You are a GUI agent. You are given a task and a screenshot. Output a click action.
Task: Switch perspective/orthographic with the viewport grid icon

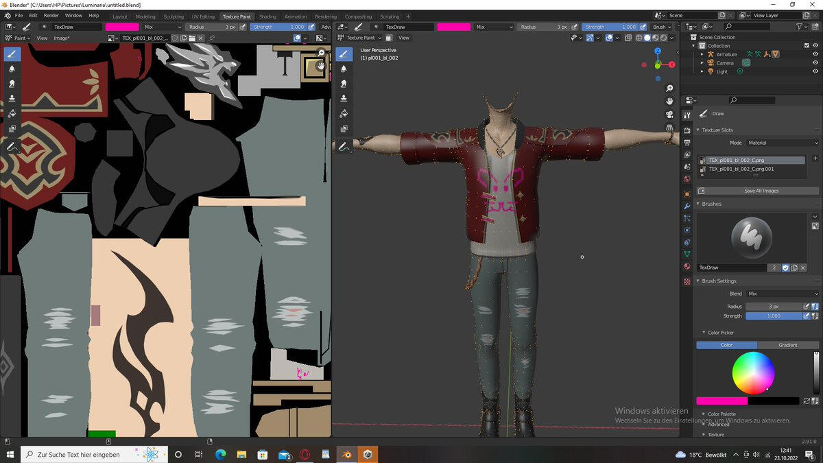click(x=669, y=128)
